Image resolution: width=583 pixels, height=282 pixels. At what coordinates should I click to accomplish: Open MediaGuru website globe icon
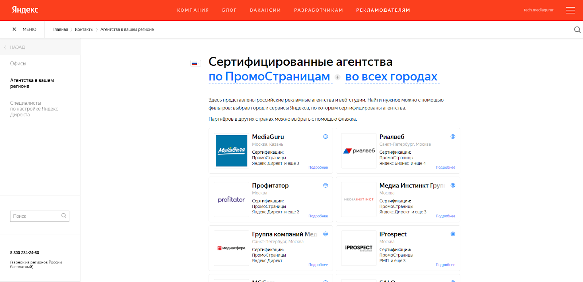click(325, 137)
